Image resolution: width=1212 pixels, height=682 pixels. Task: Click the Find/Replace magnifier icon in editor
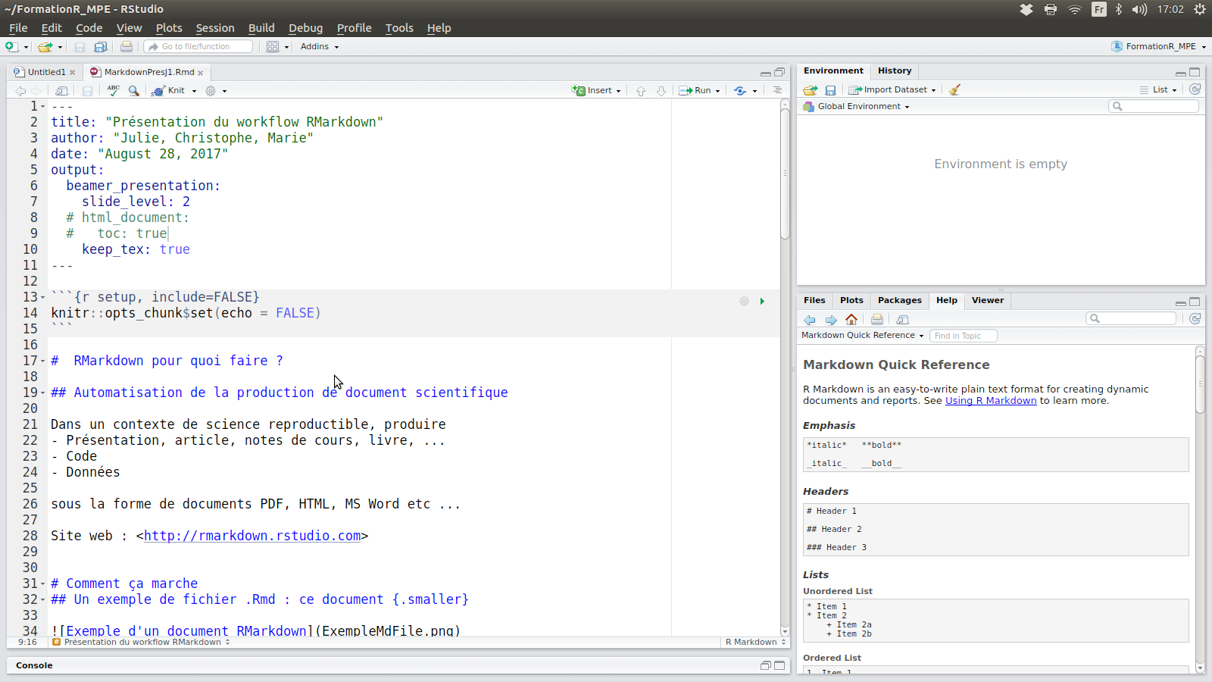click(134, 90)
